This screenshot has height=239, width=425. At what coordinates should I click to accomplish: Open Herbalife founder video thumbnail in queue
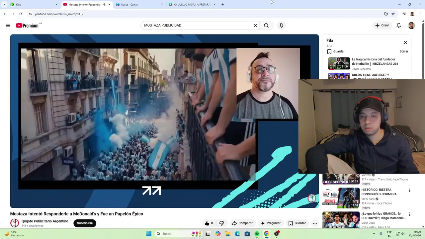tap(339, 63)
